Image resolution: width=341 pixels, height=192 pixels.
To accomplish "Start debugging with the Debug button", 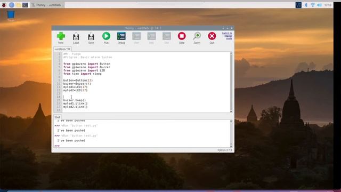I will tap(121, 38).
